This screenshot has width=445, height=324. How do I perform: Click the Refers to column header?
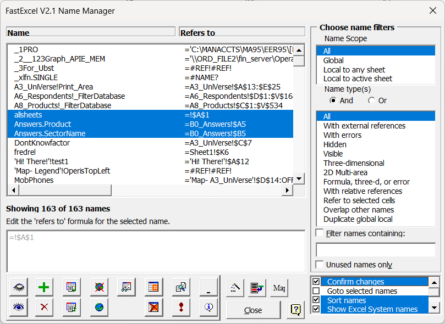[242, 32]
